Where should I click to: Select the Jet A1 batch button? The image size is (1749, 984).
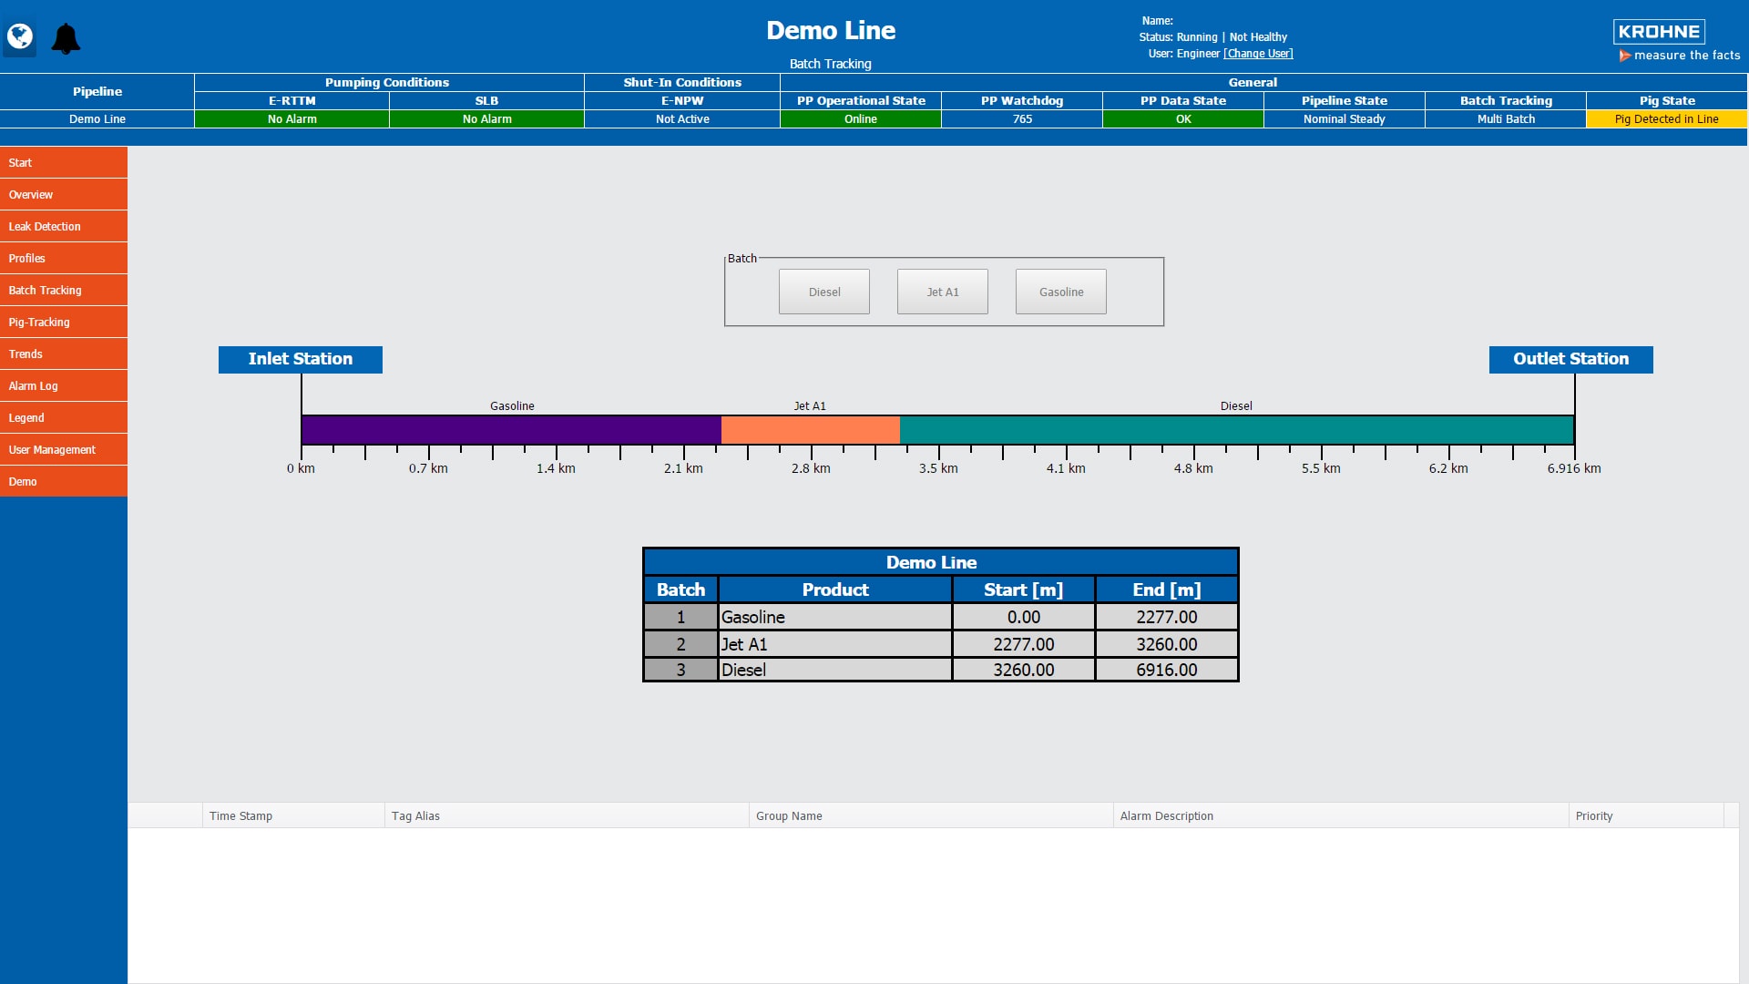pyautogui.click(x=942, y=292)
